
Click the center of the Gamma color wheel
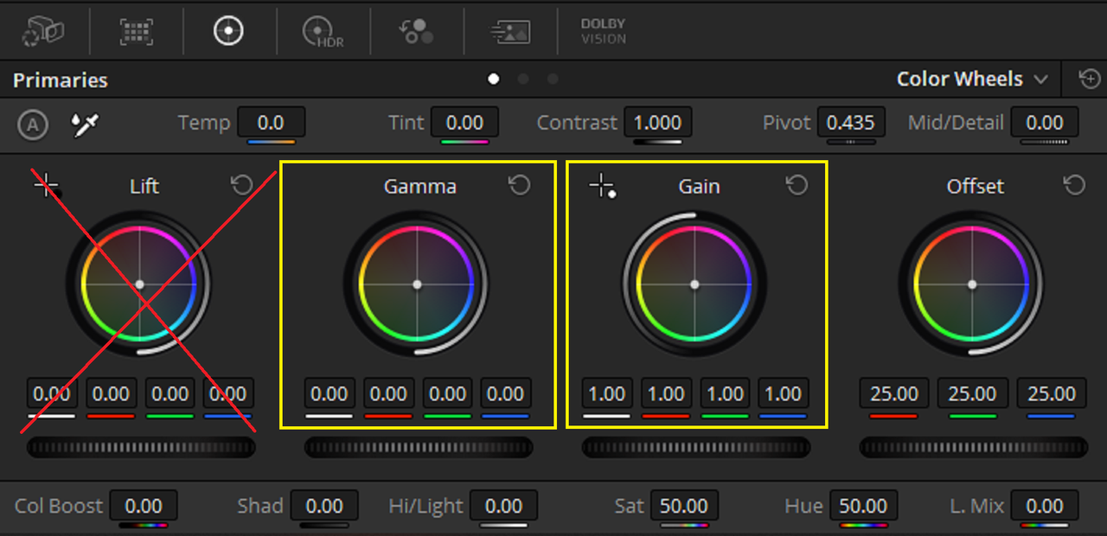point(417,284)
